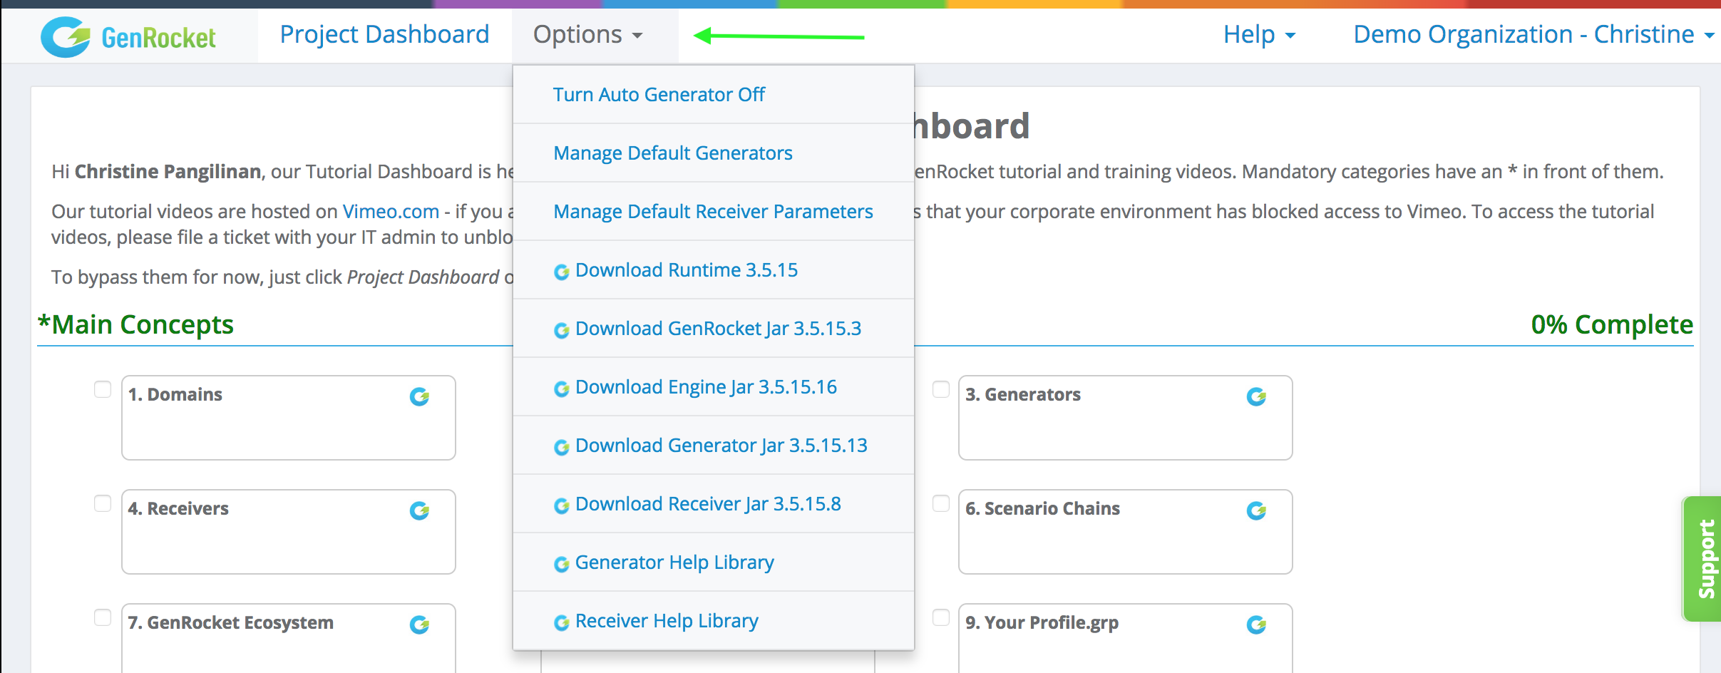This screenshot has height=673, width=1721.
Task: Check the Scenario Chains checkbox
Action: 941,503
